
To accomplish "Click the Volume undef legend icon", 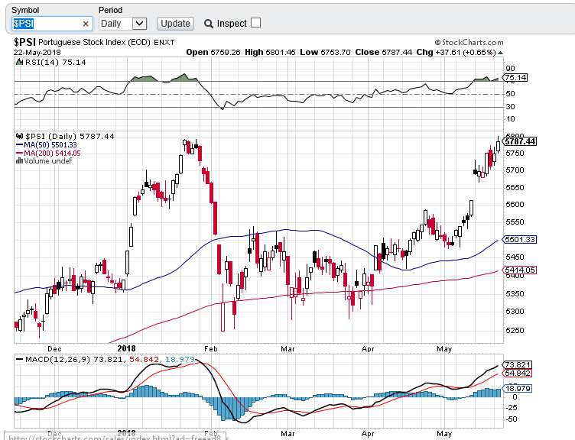I will coord(19,161).
